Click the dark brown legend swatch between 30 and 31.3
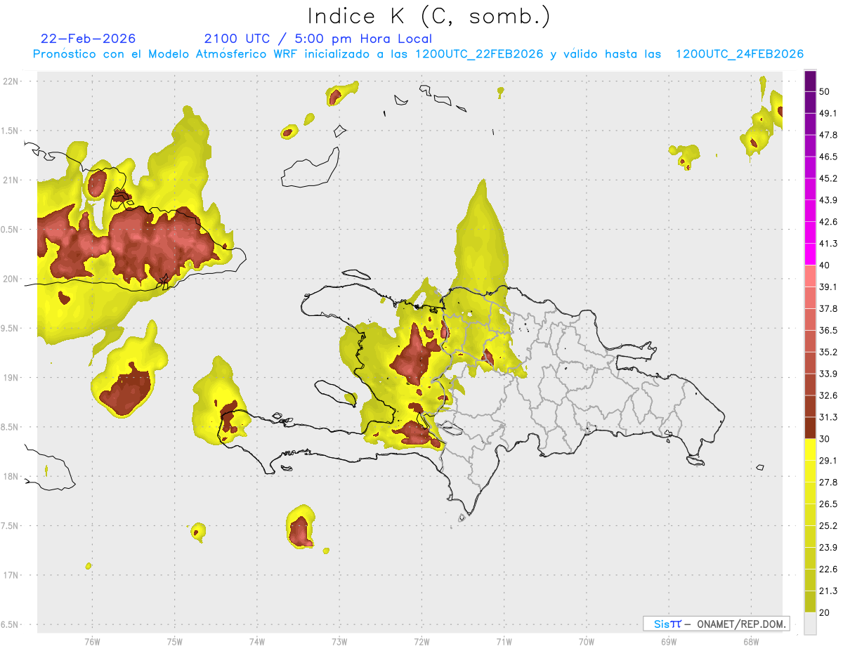Screen dimensions: 843x651 [810, 428]
